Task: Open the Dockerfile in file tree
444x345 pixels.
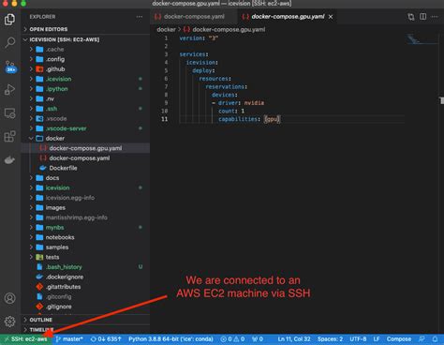Action: [85, 168]
